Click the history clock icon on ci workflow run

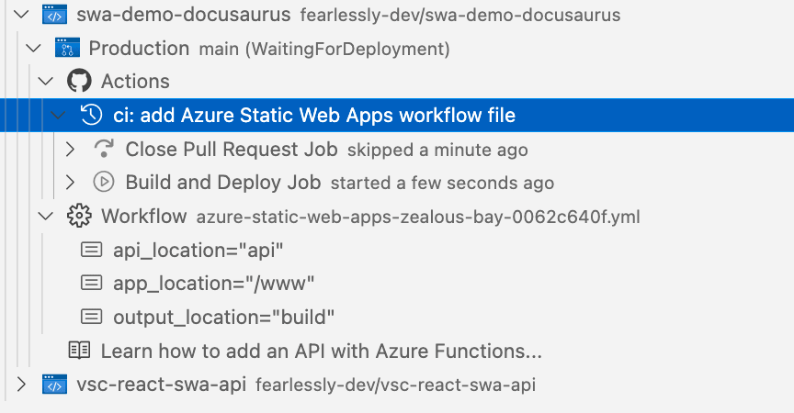coord(92,115)
